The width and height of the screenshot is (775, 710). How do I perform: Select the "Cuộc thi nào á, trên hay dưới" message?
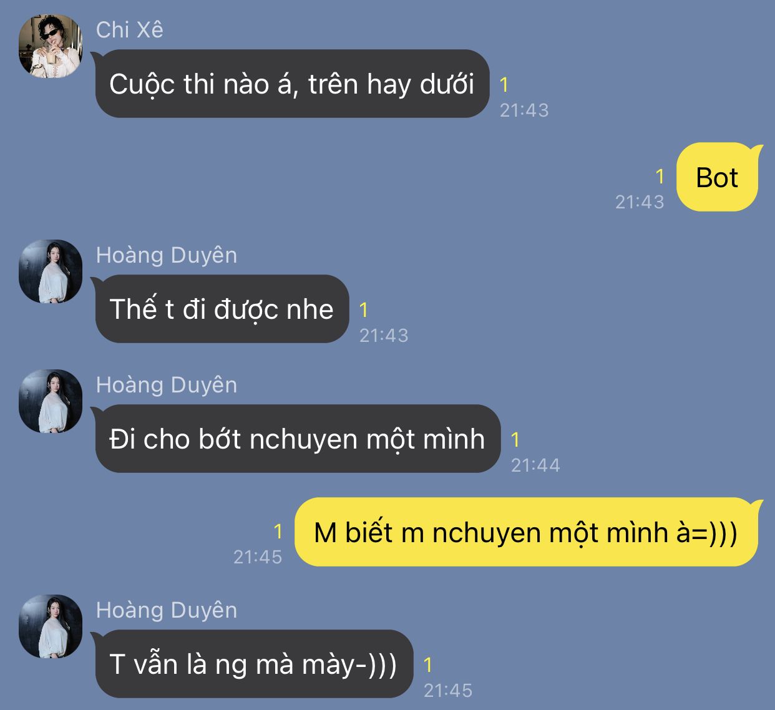pyautogui.click(x=292, y=84)
